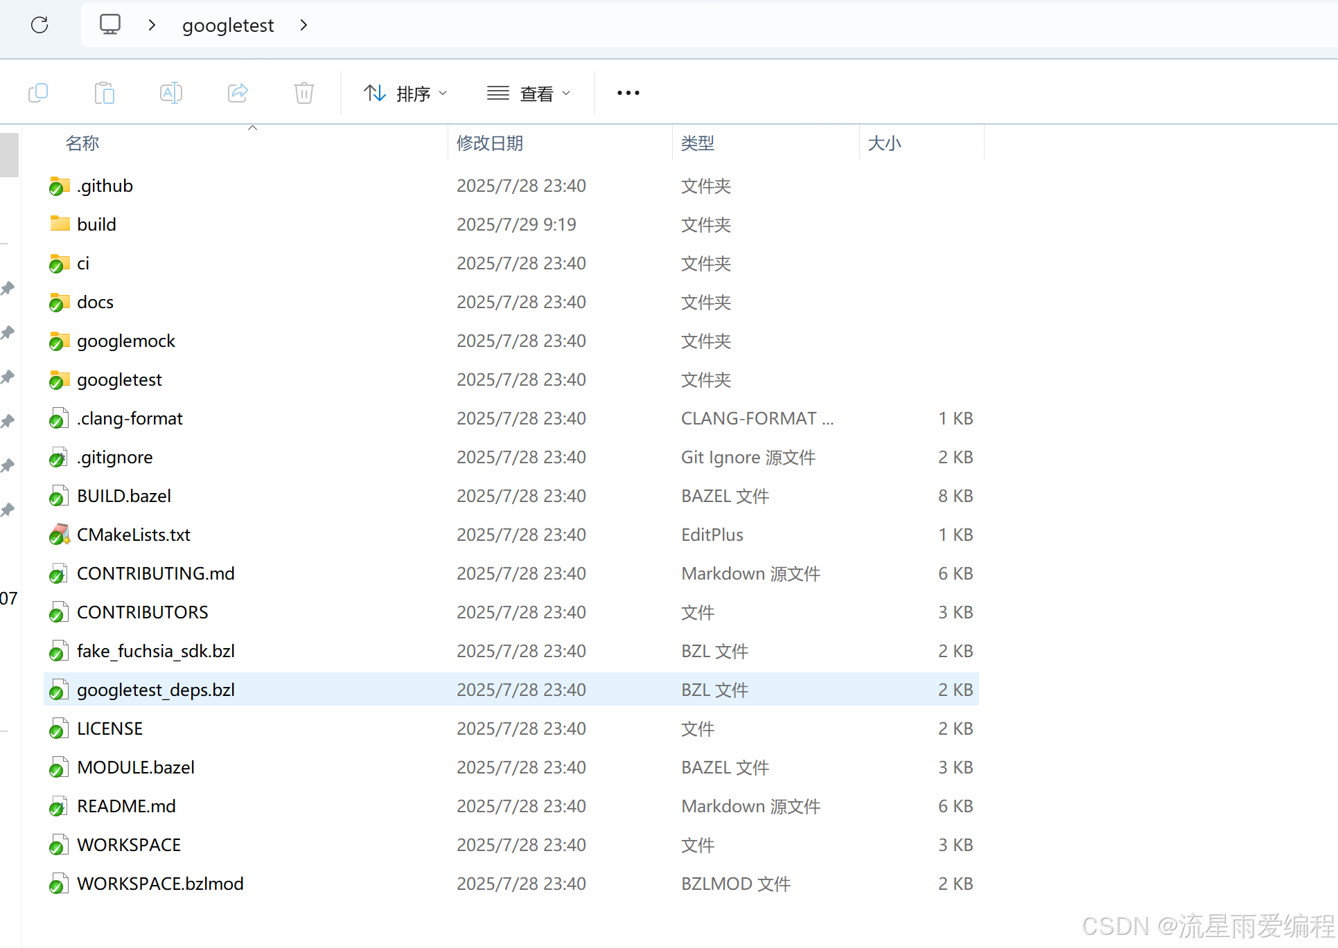
Task: Select the README.md file icon
Action: 60,806
